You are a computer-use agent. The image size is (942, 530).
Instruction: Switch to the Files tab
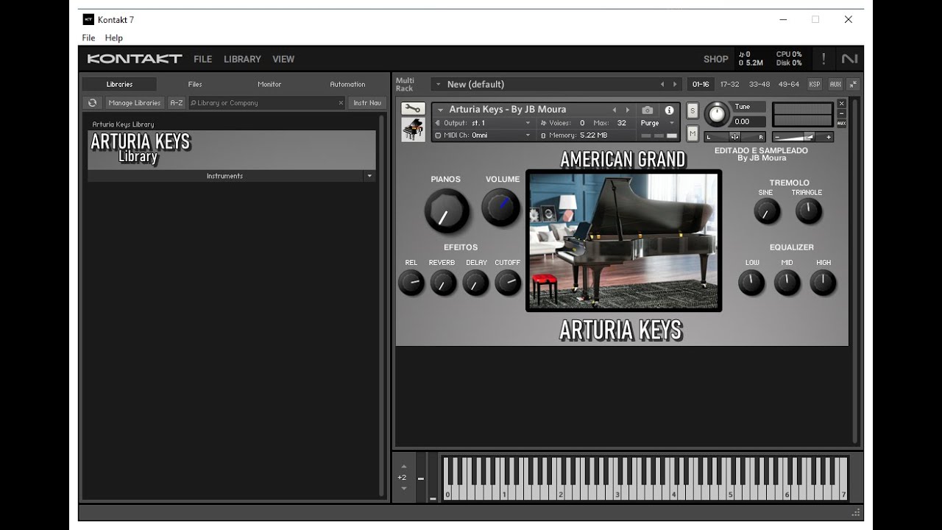tap(195, 84)
